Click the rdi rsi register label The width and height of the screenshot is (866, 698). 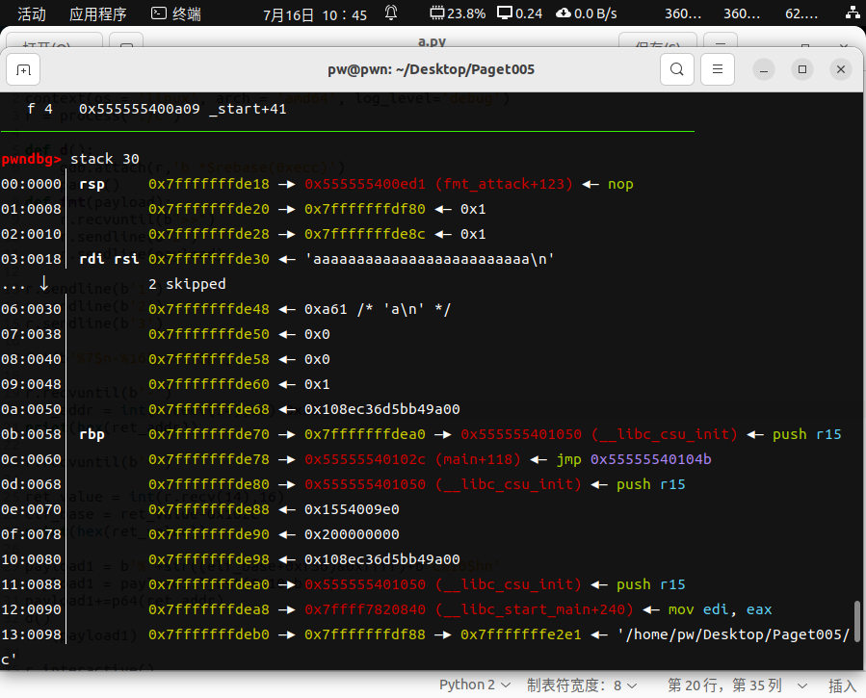(x=109, y=259)
